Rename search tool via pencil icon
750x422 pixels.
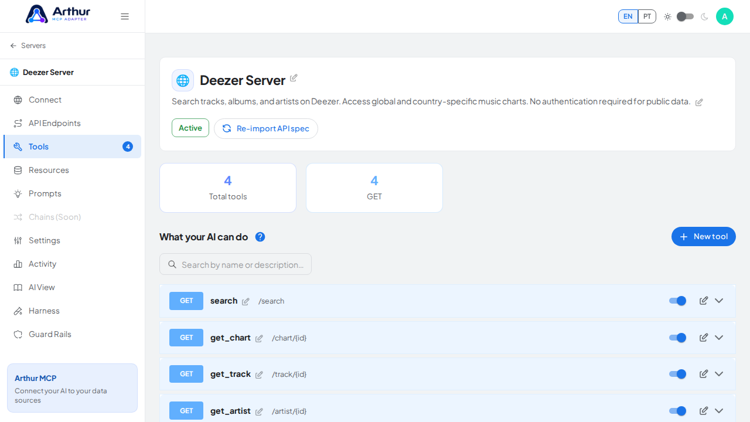(246, 301)
